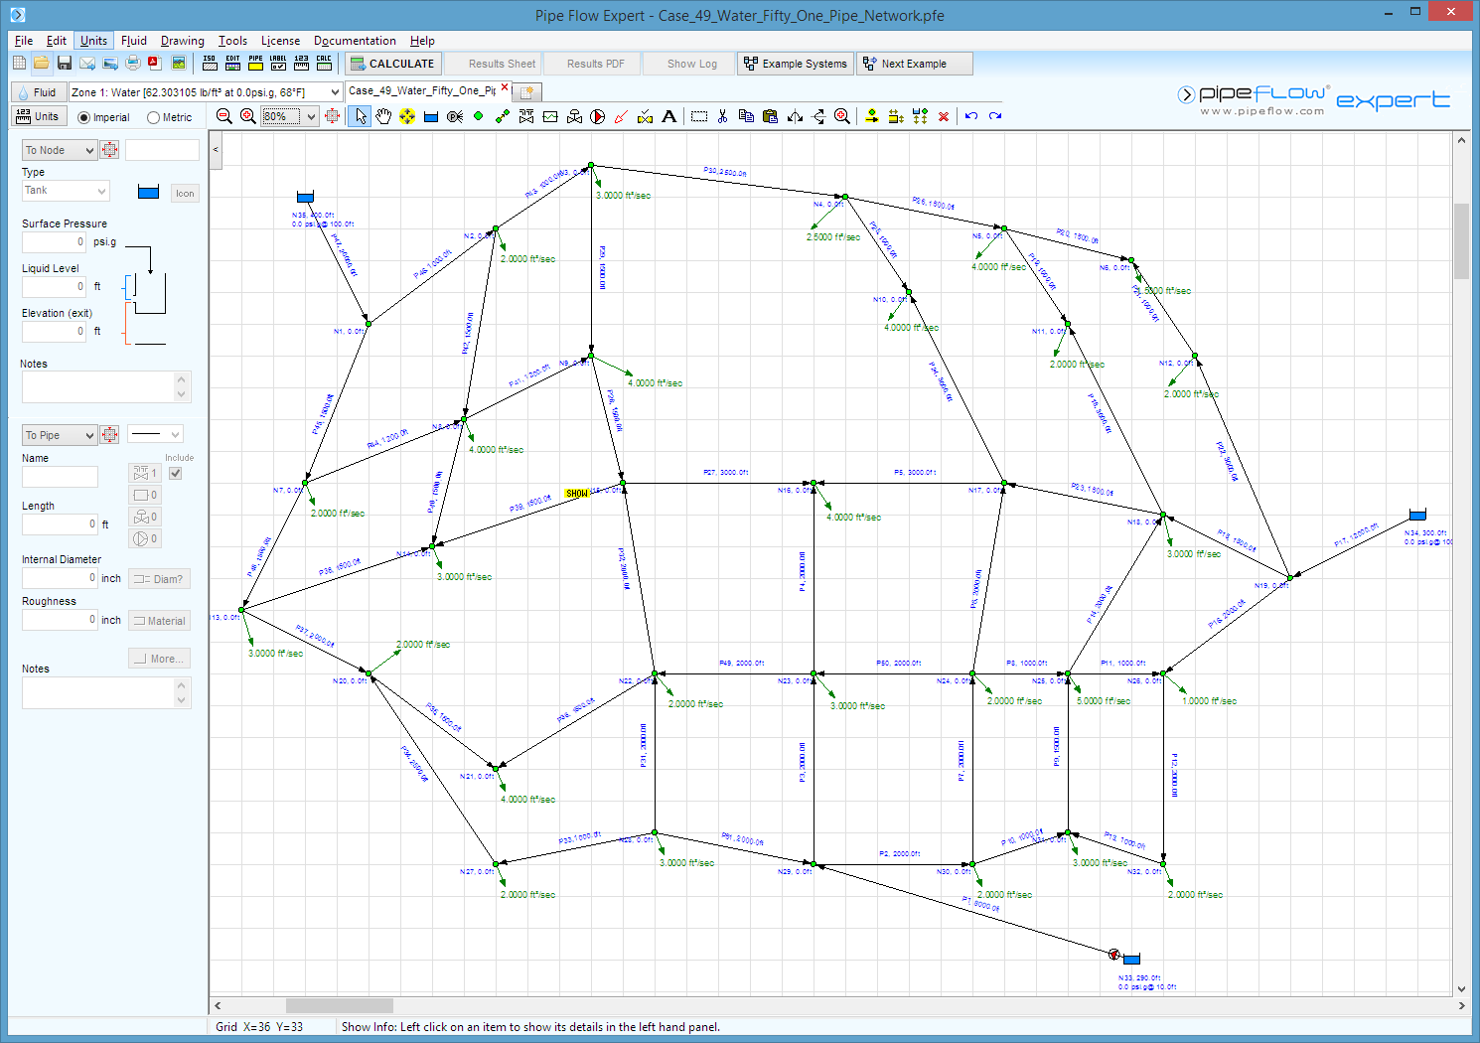Select the Add Pump tool
This screenshot has height=1043, width=1480.
(598, 116)
